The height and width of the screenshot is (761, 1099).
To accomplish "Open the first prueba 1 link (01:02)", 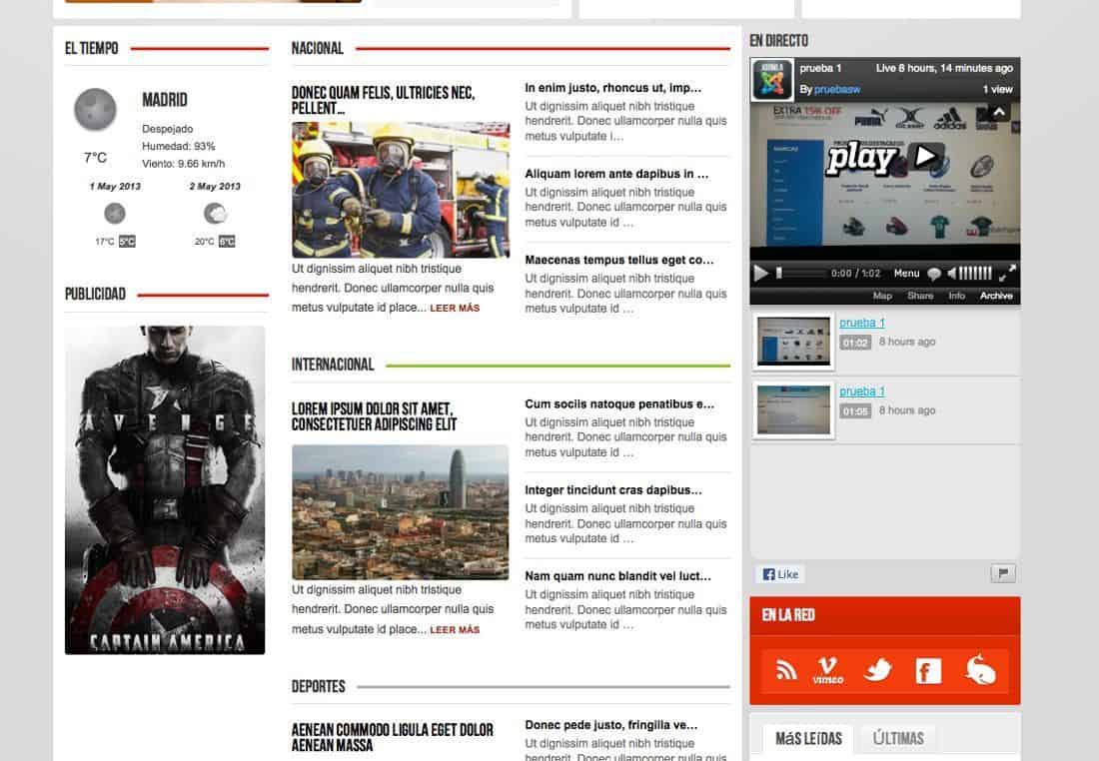I will pos(862,323).
